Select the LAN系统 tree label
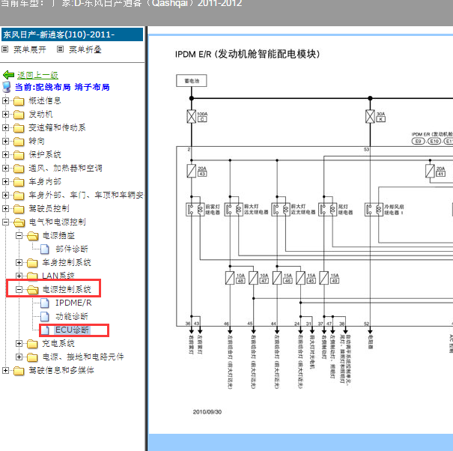 58,276
